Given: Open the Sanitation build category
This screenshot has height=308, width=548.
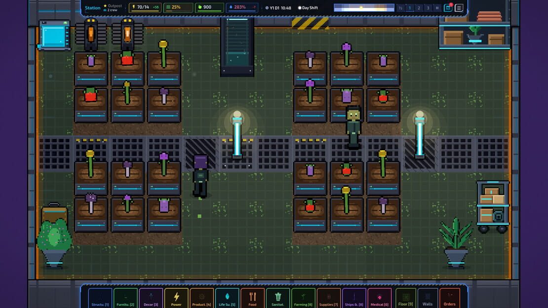Looking at the screenshot, I should [x=278, y=298].
